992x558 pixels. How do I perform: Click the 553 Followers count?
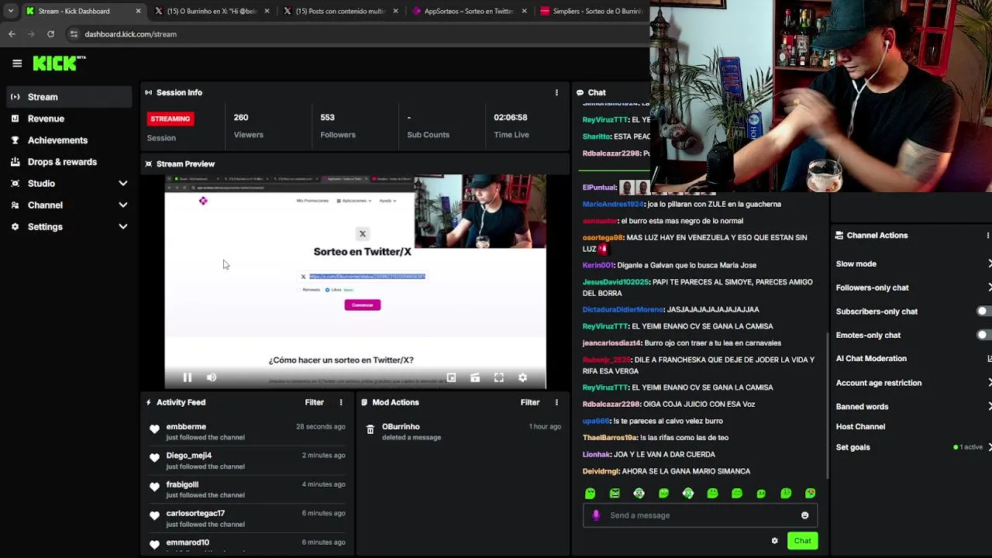click(x=328, y=118)
